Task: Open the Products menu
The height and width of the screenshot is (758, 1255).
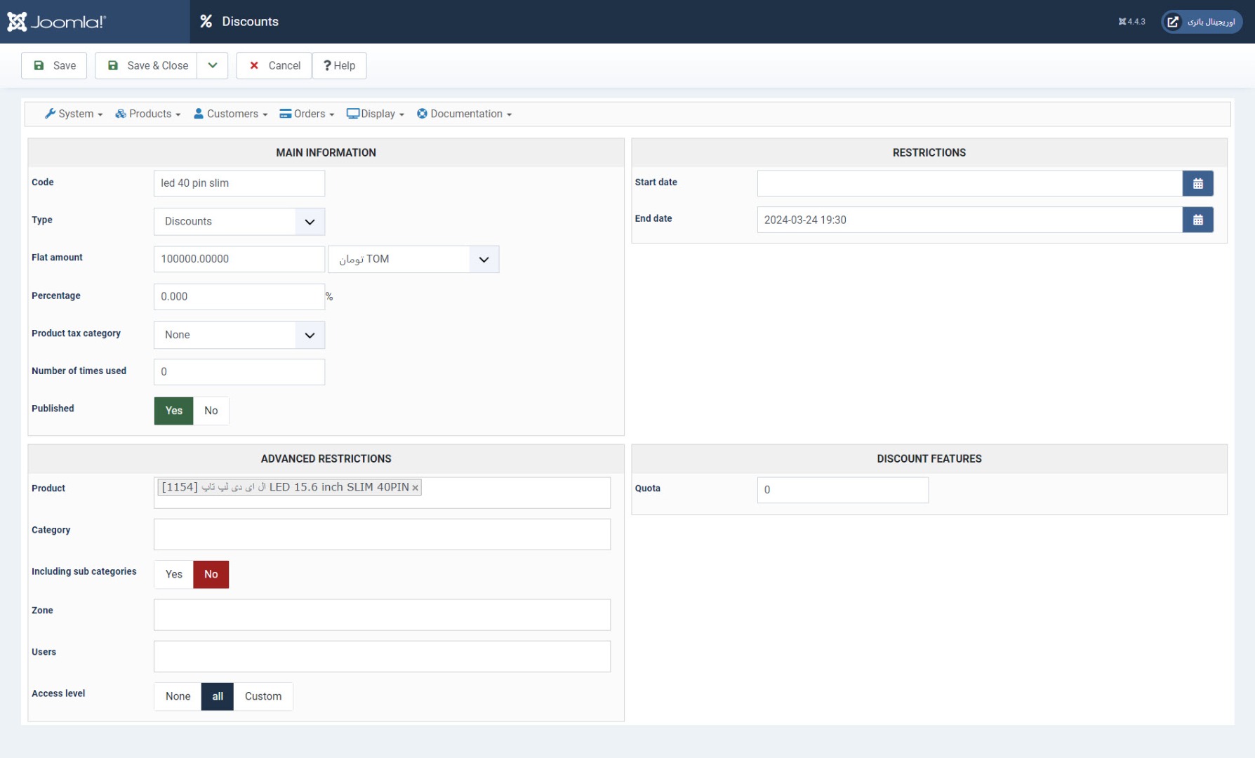Action: [148, 114]
